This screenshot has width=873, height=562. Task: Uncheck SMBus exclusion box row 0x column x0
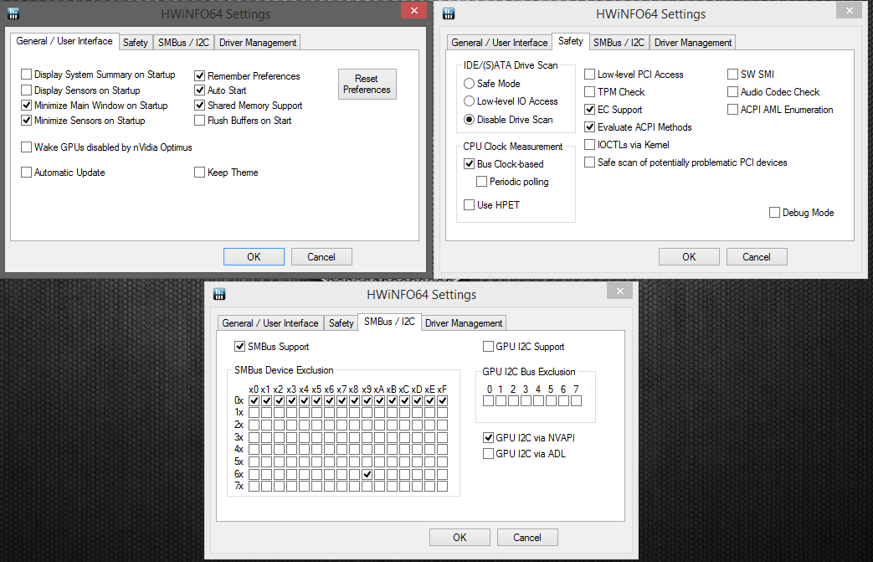pos(254,400)
